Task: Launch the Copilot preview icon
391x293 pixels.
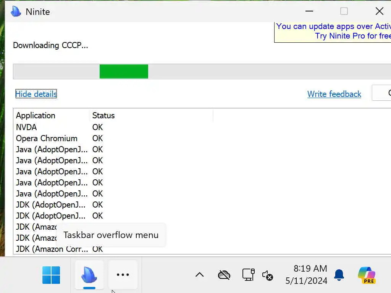Action: click(x=367, y=275)
